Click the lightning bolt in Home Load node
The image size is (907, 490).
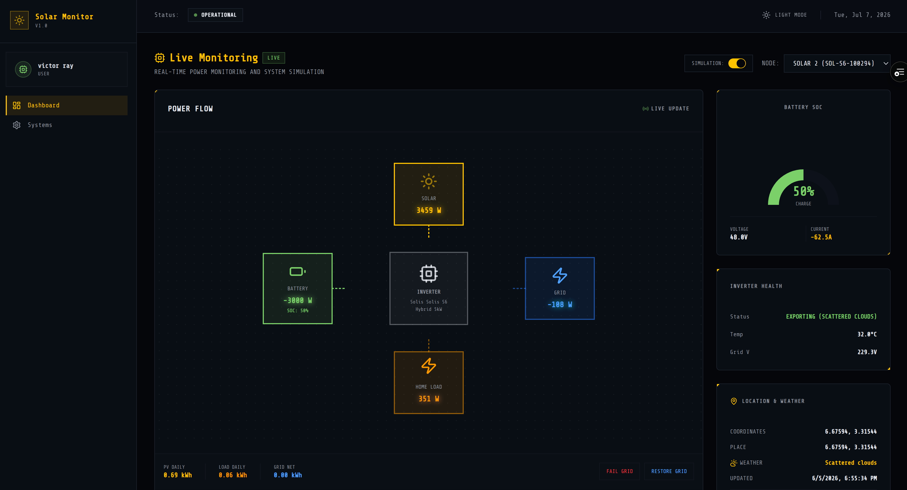(x=429, y=366)
